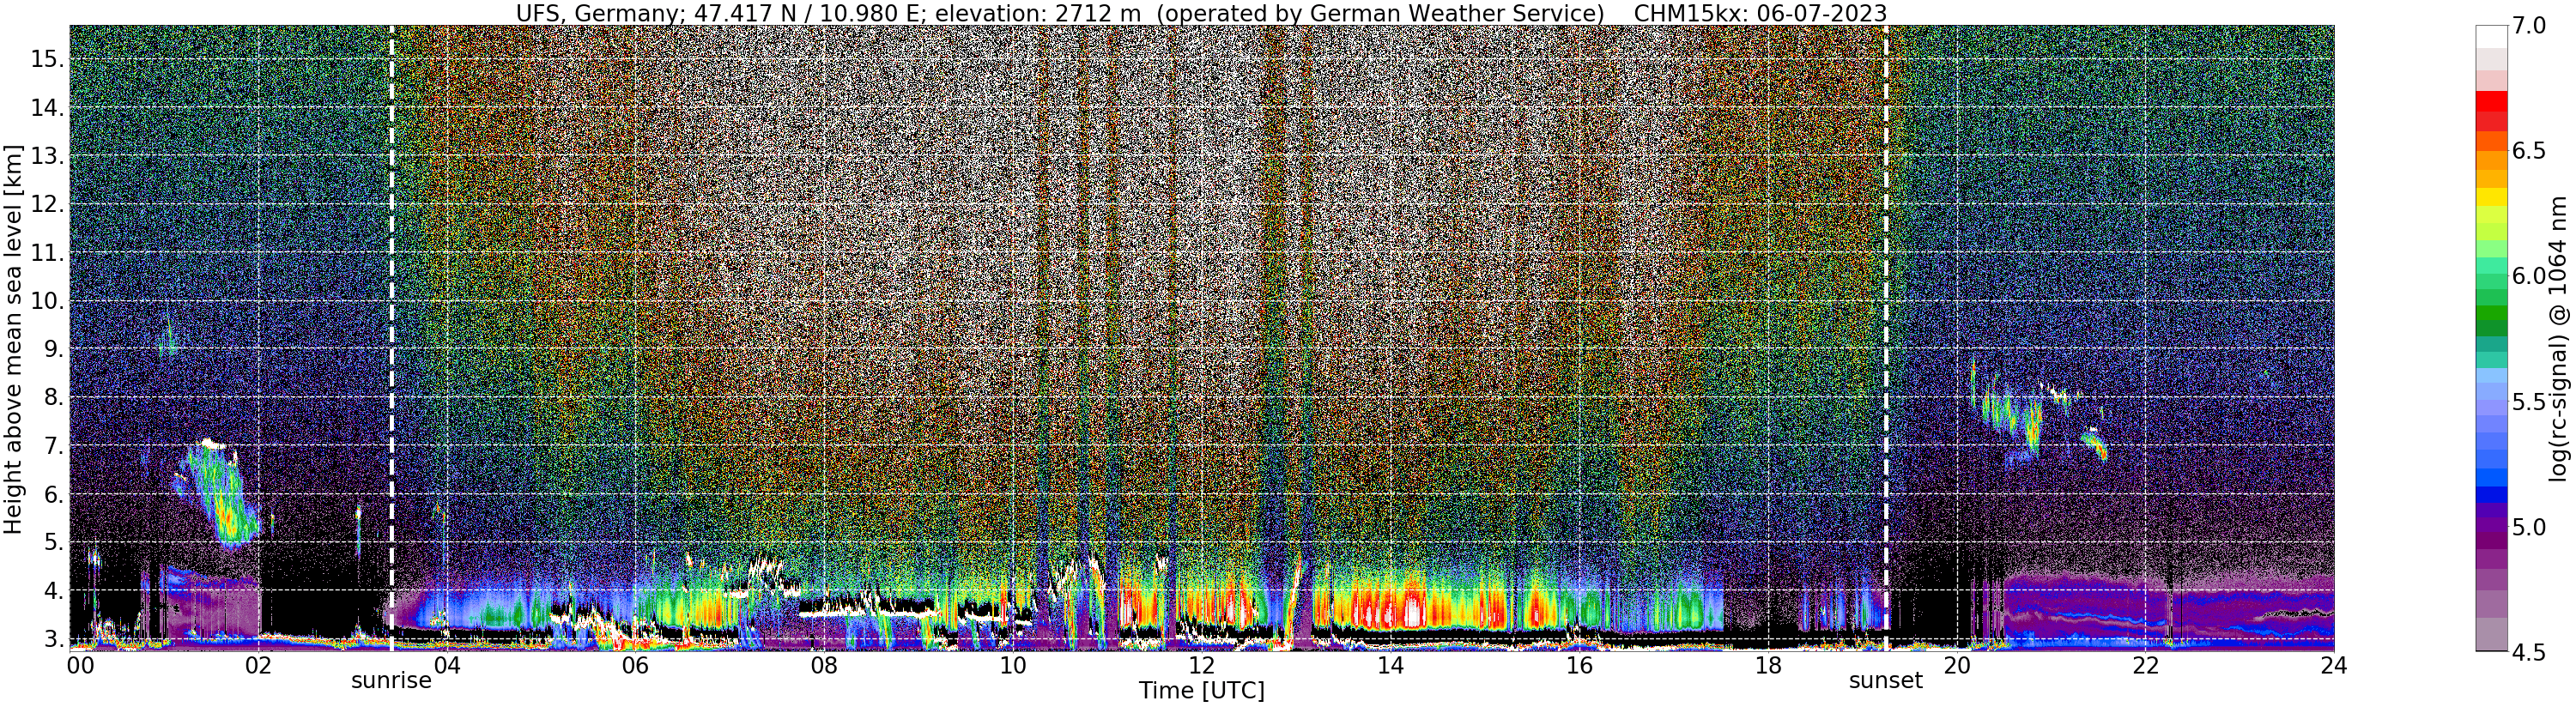Click the time tick label '24'
The width and height of the screenshot is (2576, 707).
pos(2333,665)
